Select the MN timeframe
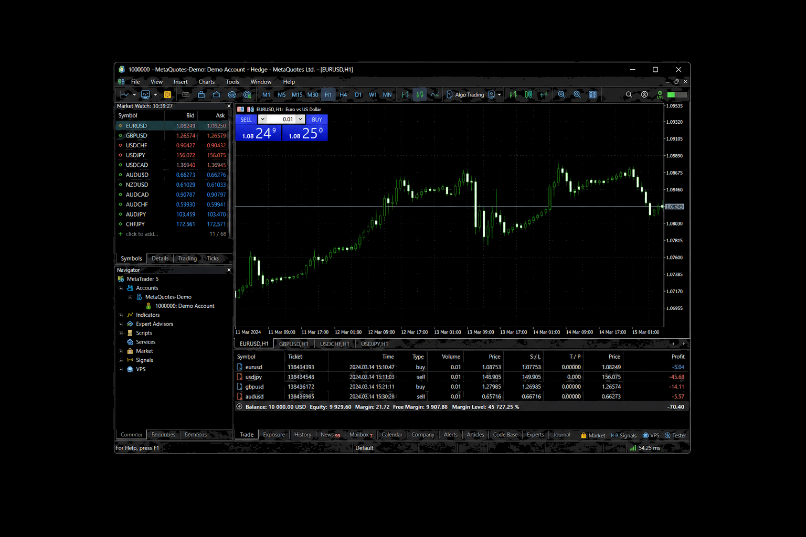The height and width of the screenshot is (537, 806). (387, 95)
